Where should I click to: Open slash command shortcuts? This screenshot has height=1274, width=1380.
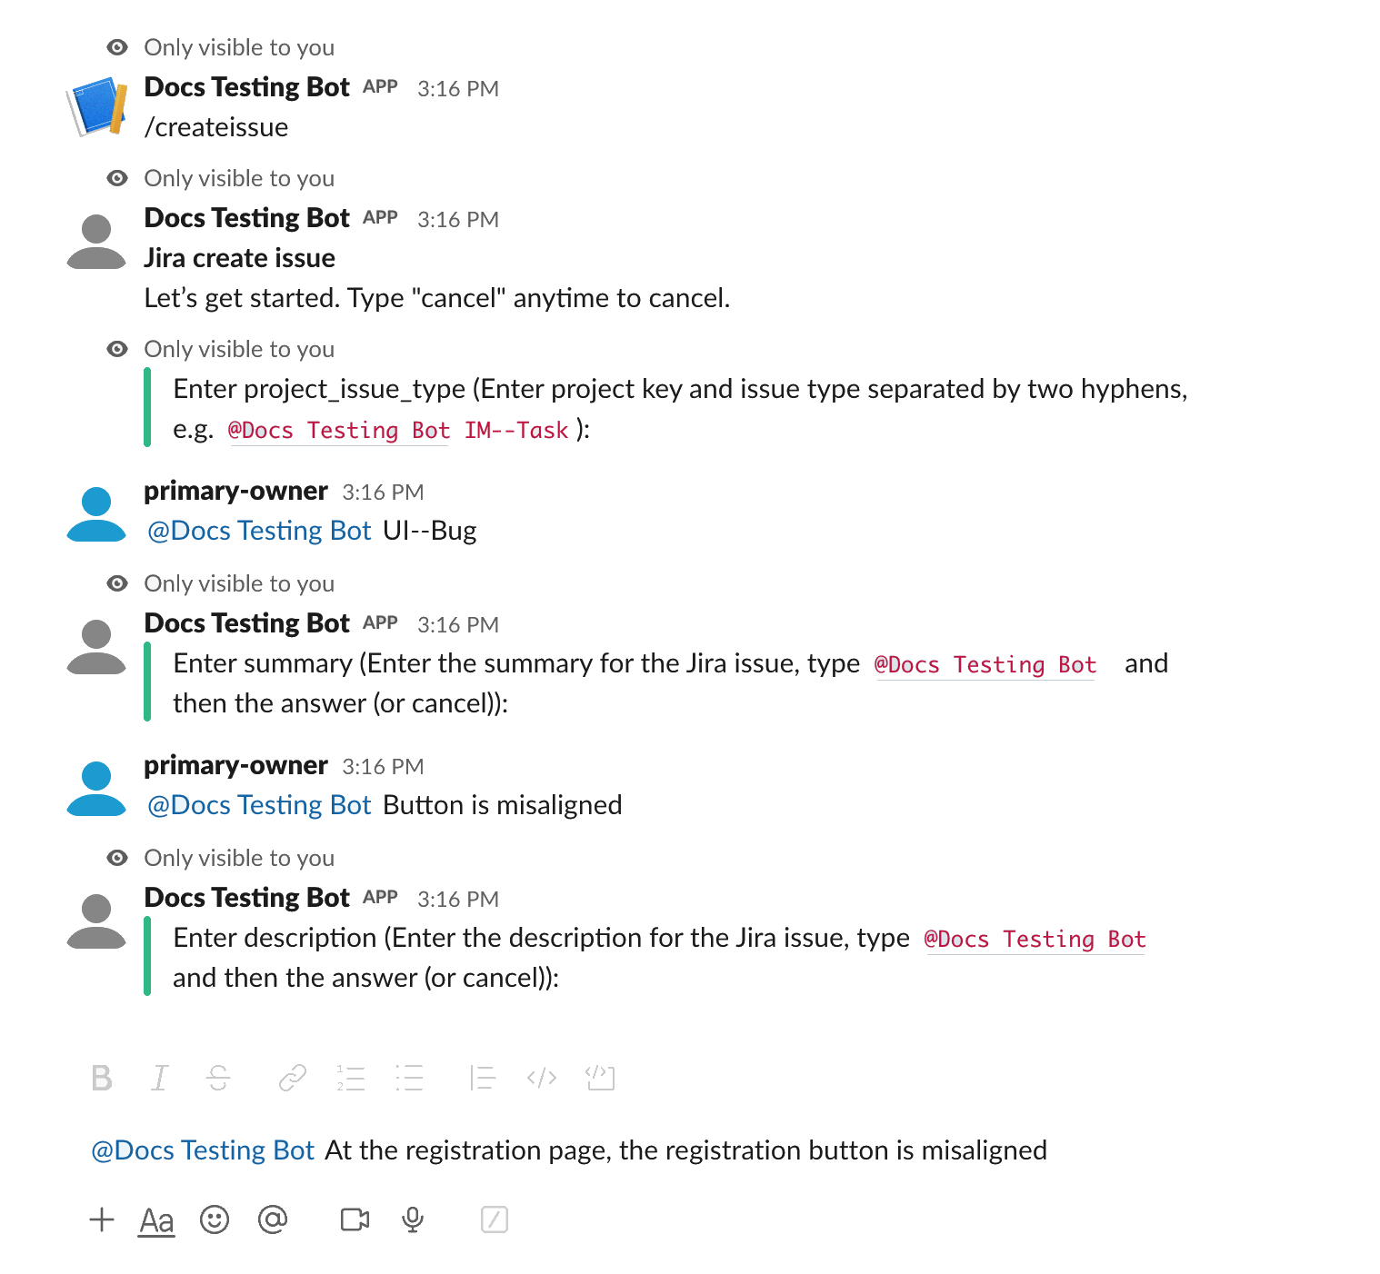point(495,1219)
